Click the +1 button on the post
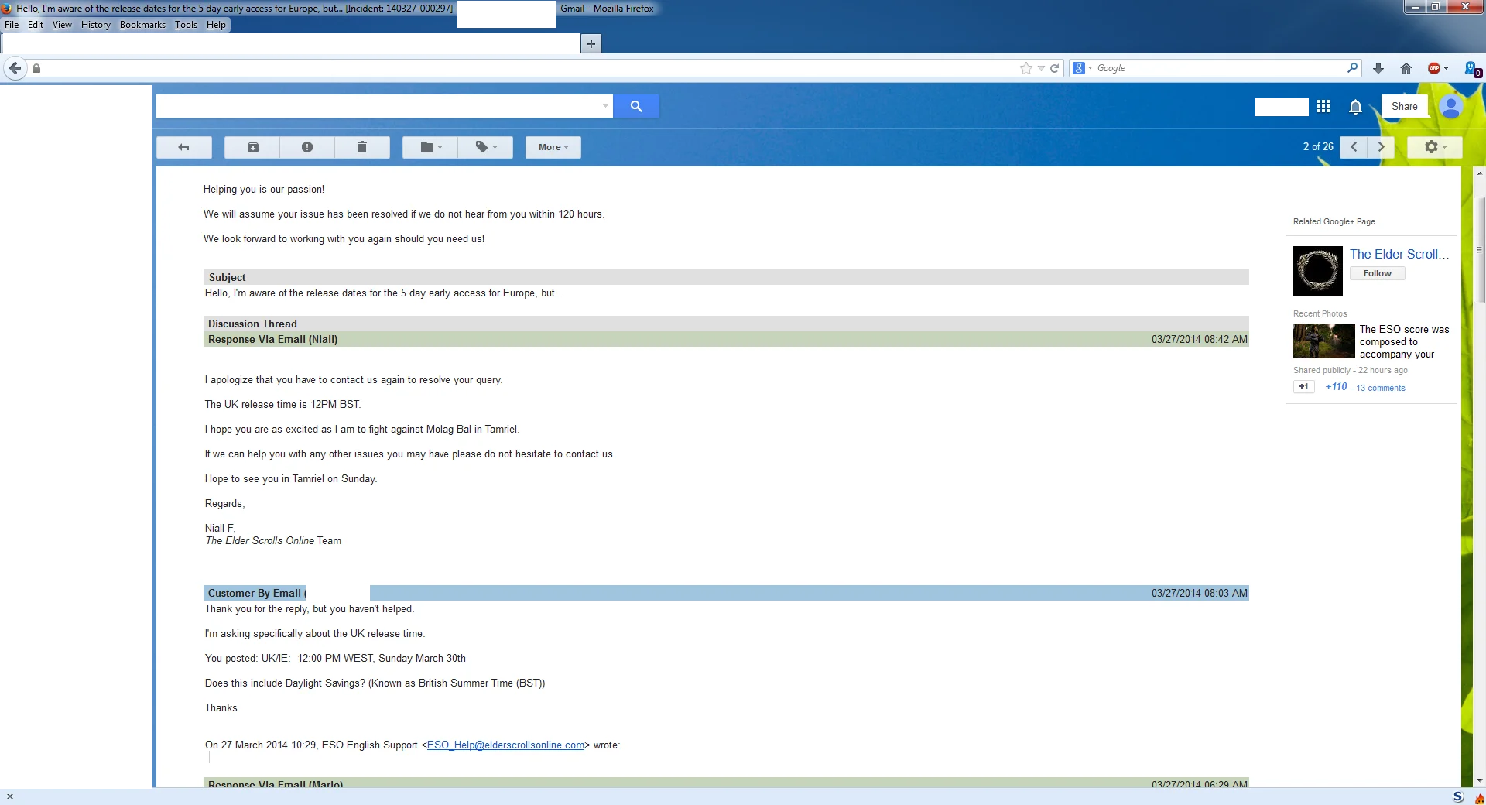Image resolution: width=1486 pixels, height=805 pixels. 1304,386
